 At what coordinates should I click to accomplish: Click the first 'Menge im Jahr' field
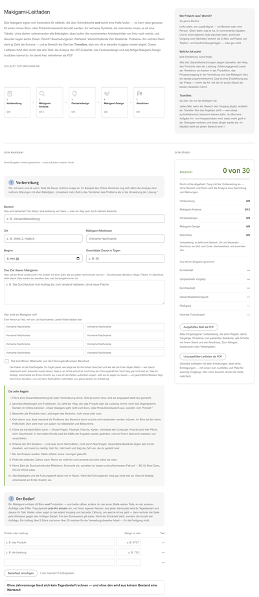[128, 543]
